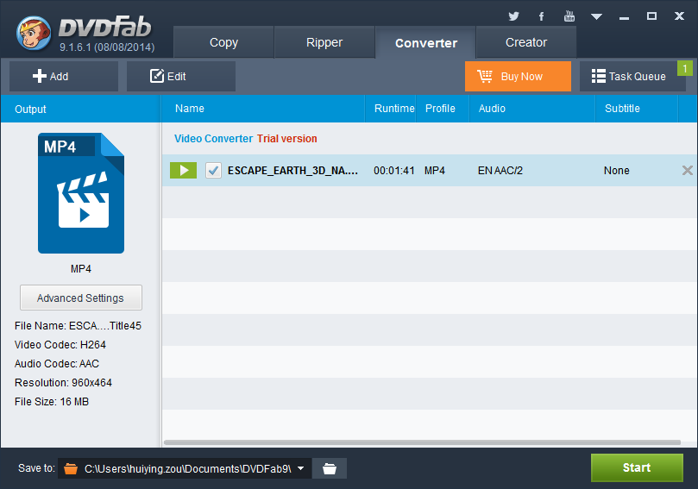This screenshot has height=489, width=698.
Task: Click the Video Converter label
Action: pyautogui.click(x=213, y=139)
